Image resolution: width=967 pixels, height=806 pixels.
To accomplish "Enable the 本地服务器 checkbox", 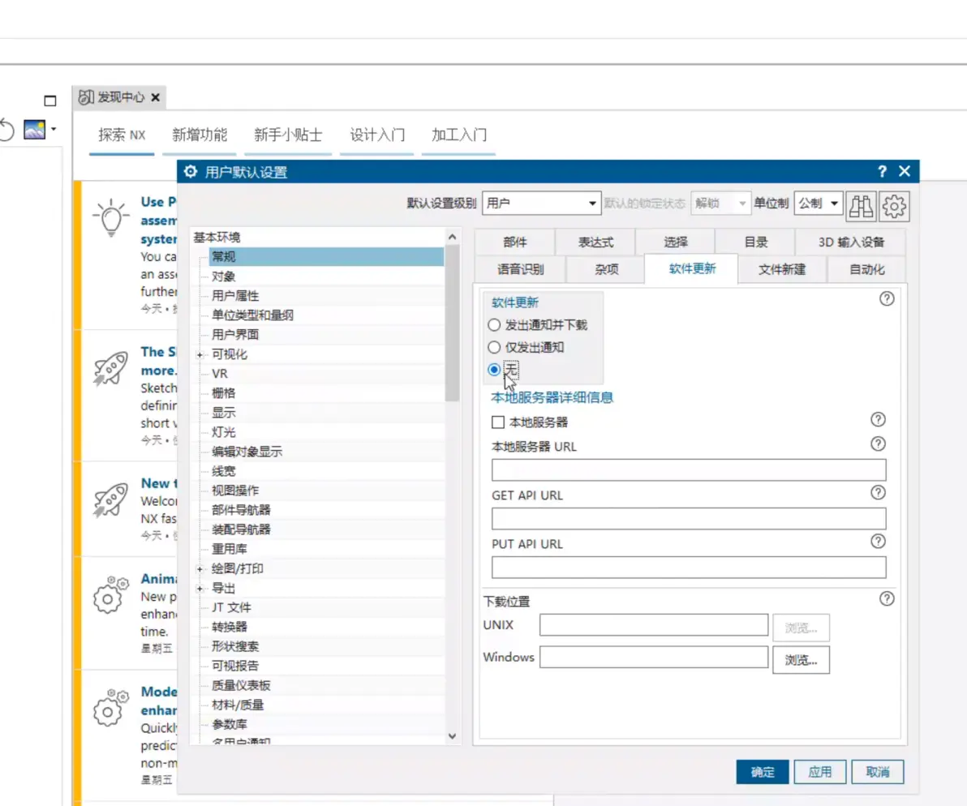I will 498,422.
